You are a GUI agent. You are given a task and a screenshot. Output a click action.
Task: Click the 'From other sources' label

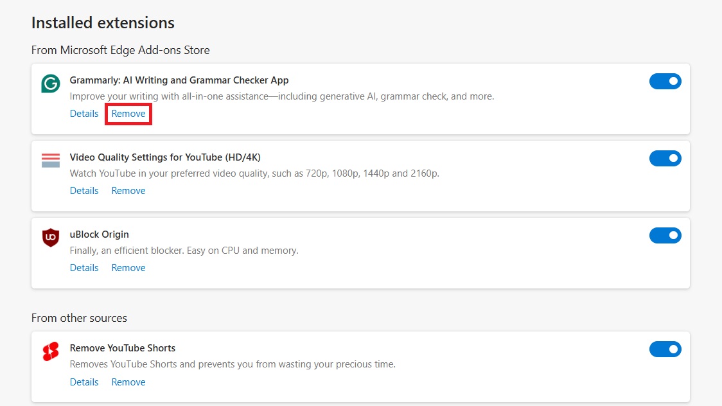79,318
